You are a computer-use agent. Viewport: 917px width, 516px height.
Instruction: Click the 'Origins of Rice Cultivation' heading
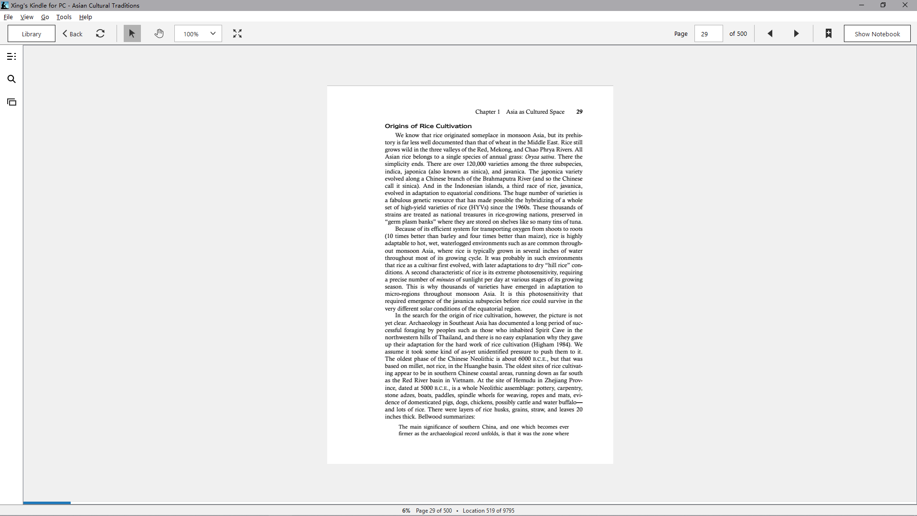(428, 126)
